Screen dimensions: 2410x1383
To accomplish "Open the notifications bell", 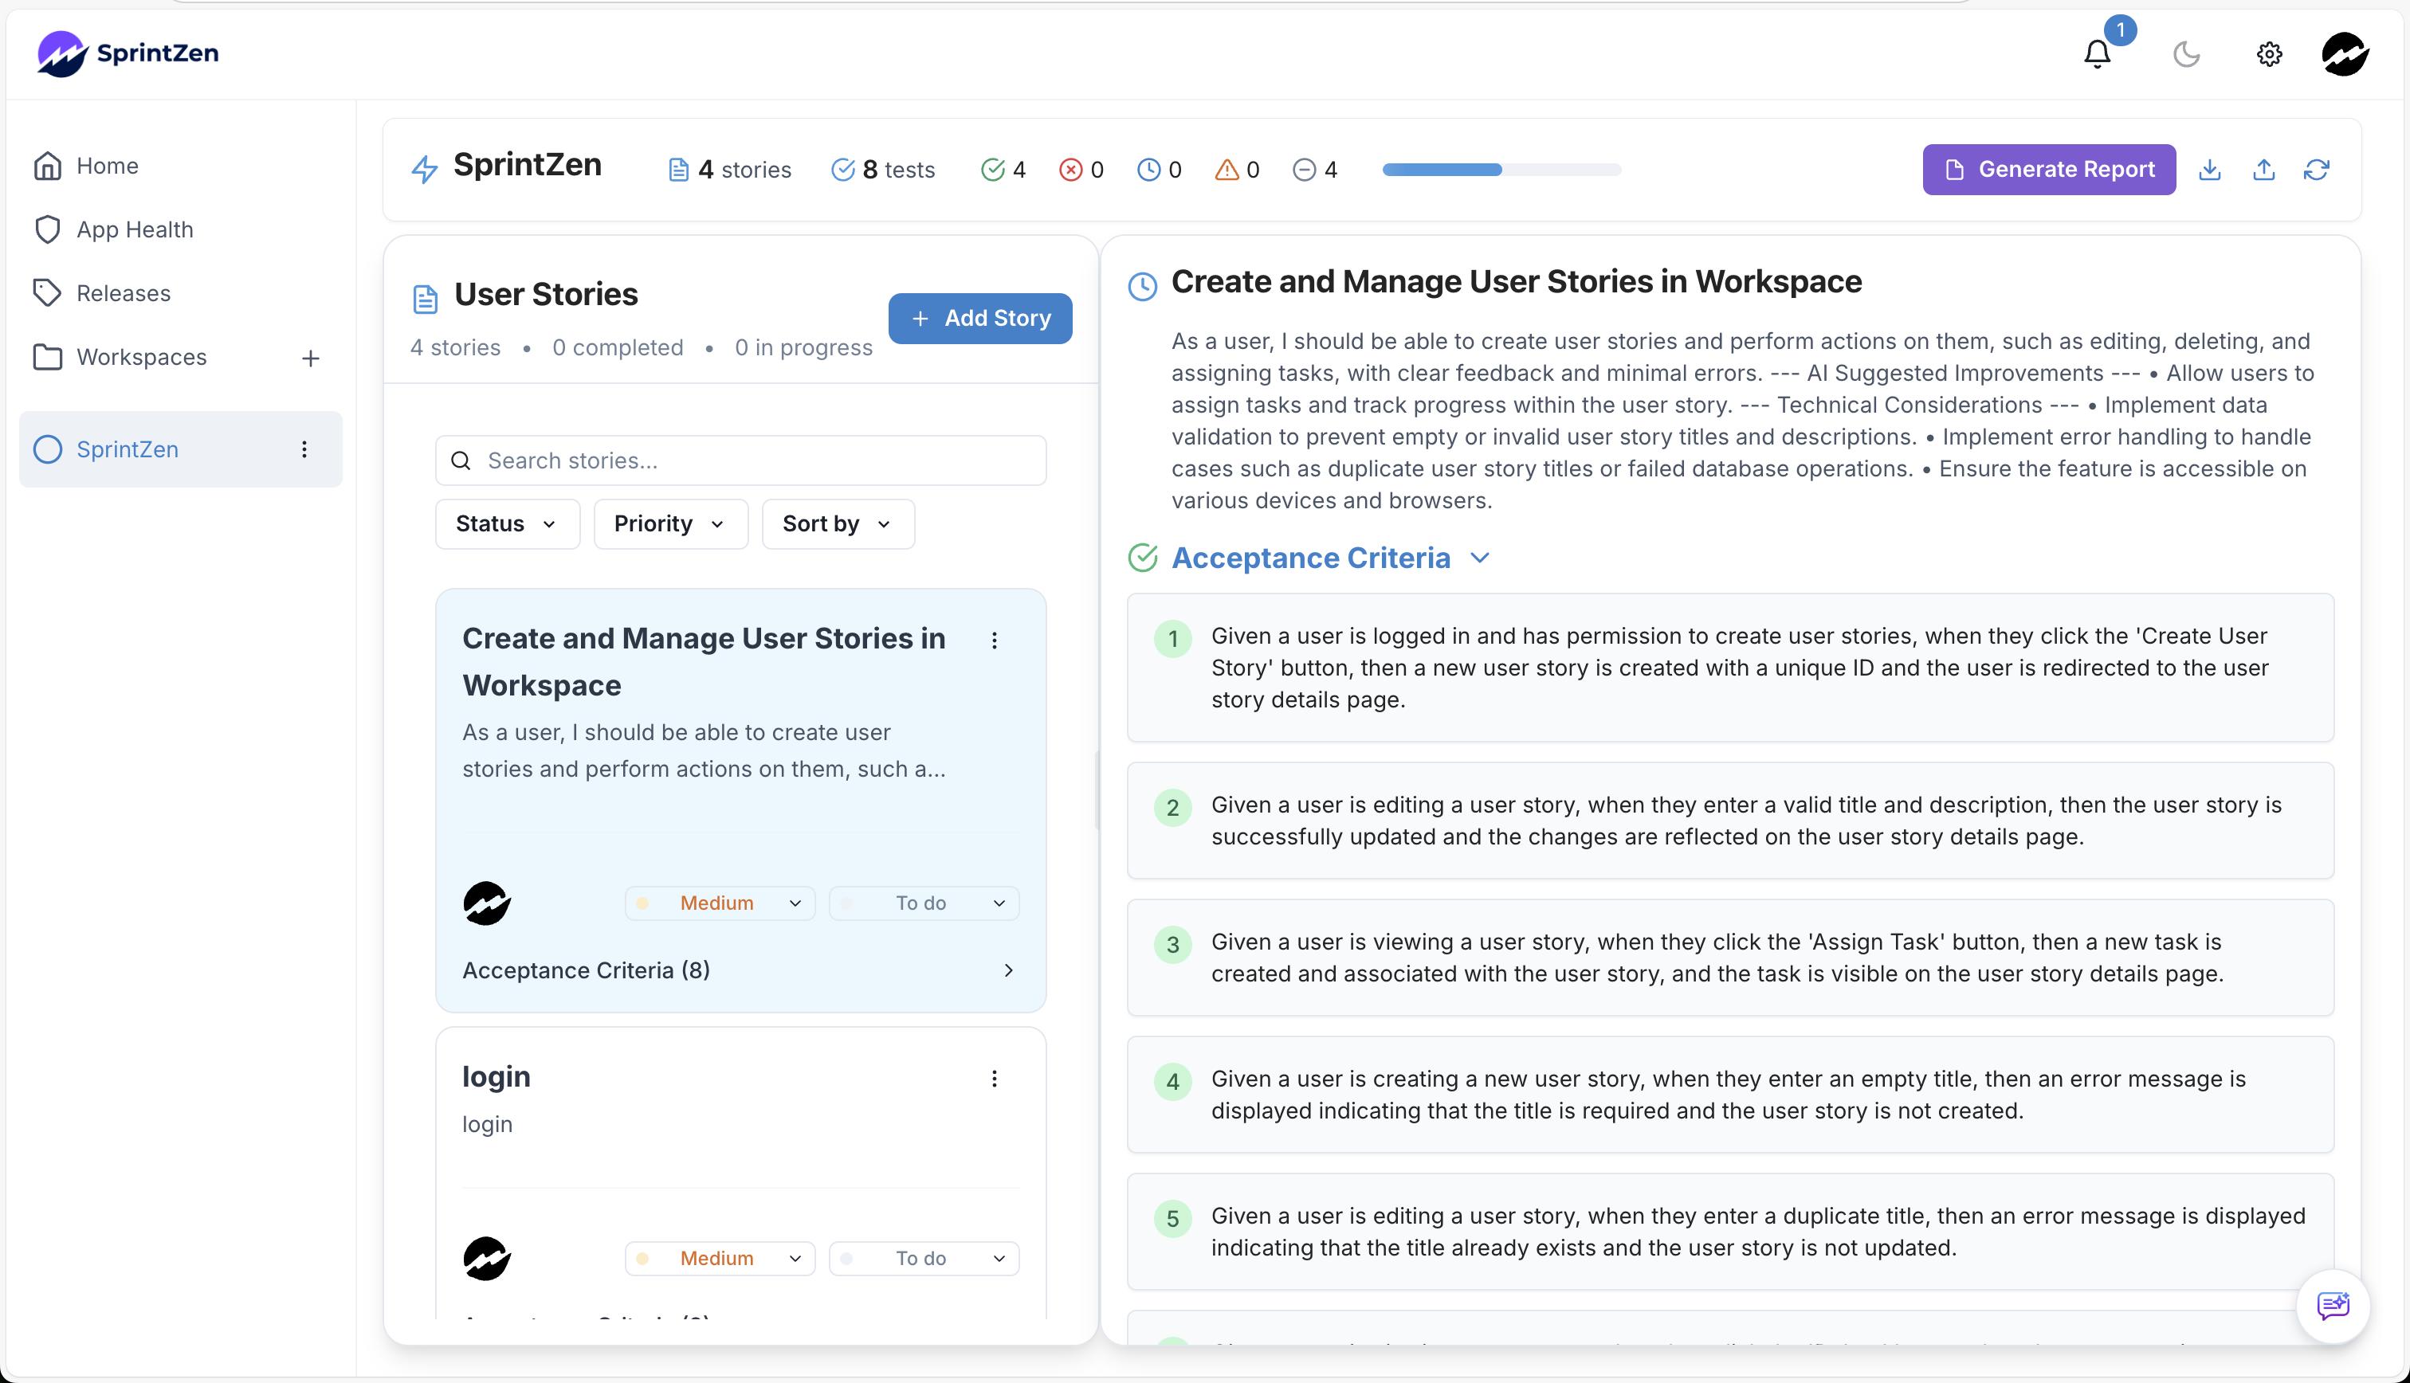I will (2097, 54).
